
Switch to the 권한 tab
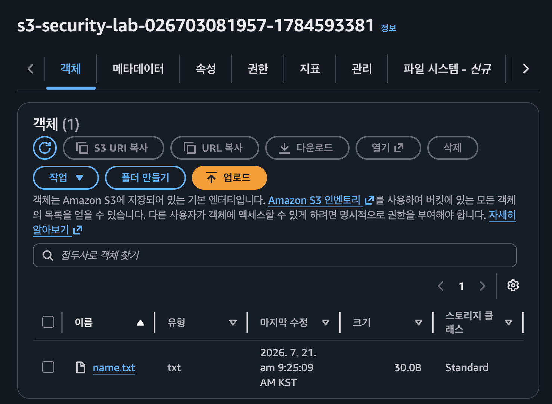(258, 69)
